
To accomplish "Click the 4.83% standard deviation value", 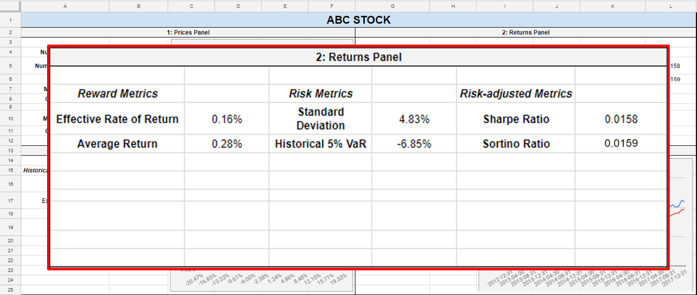I will pyautogui.click(x=414, y=119).
